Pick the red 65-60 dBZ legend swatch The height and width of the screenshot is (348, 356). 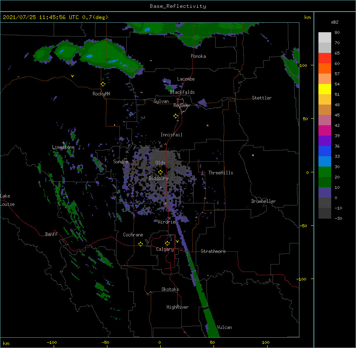click(x=325, y=58)
